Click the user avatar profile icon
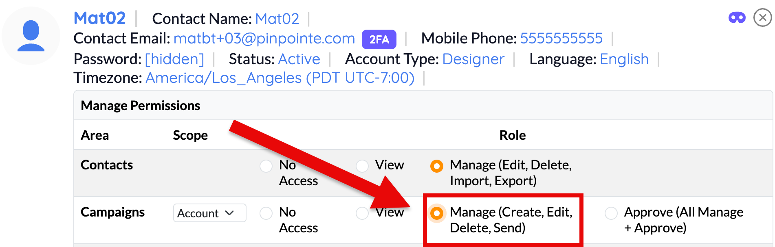Image resolution: width=775 pixels, height=247 pixels. pos(31,36)
